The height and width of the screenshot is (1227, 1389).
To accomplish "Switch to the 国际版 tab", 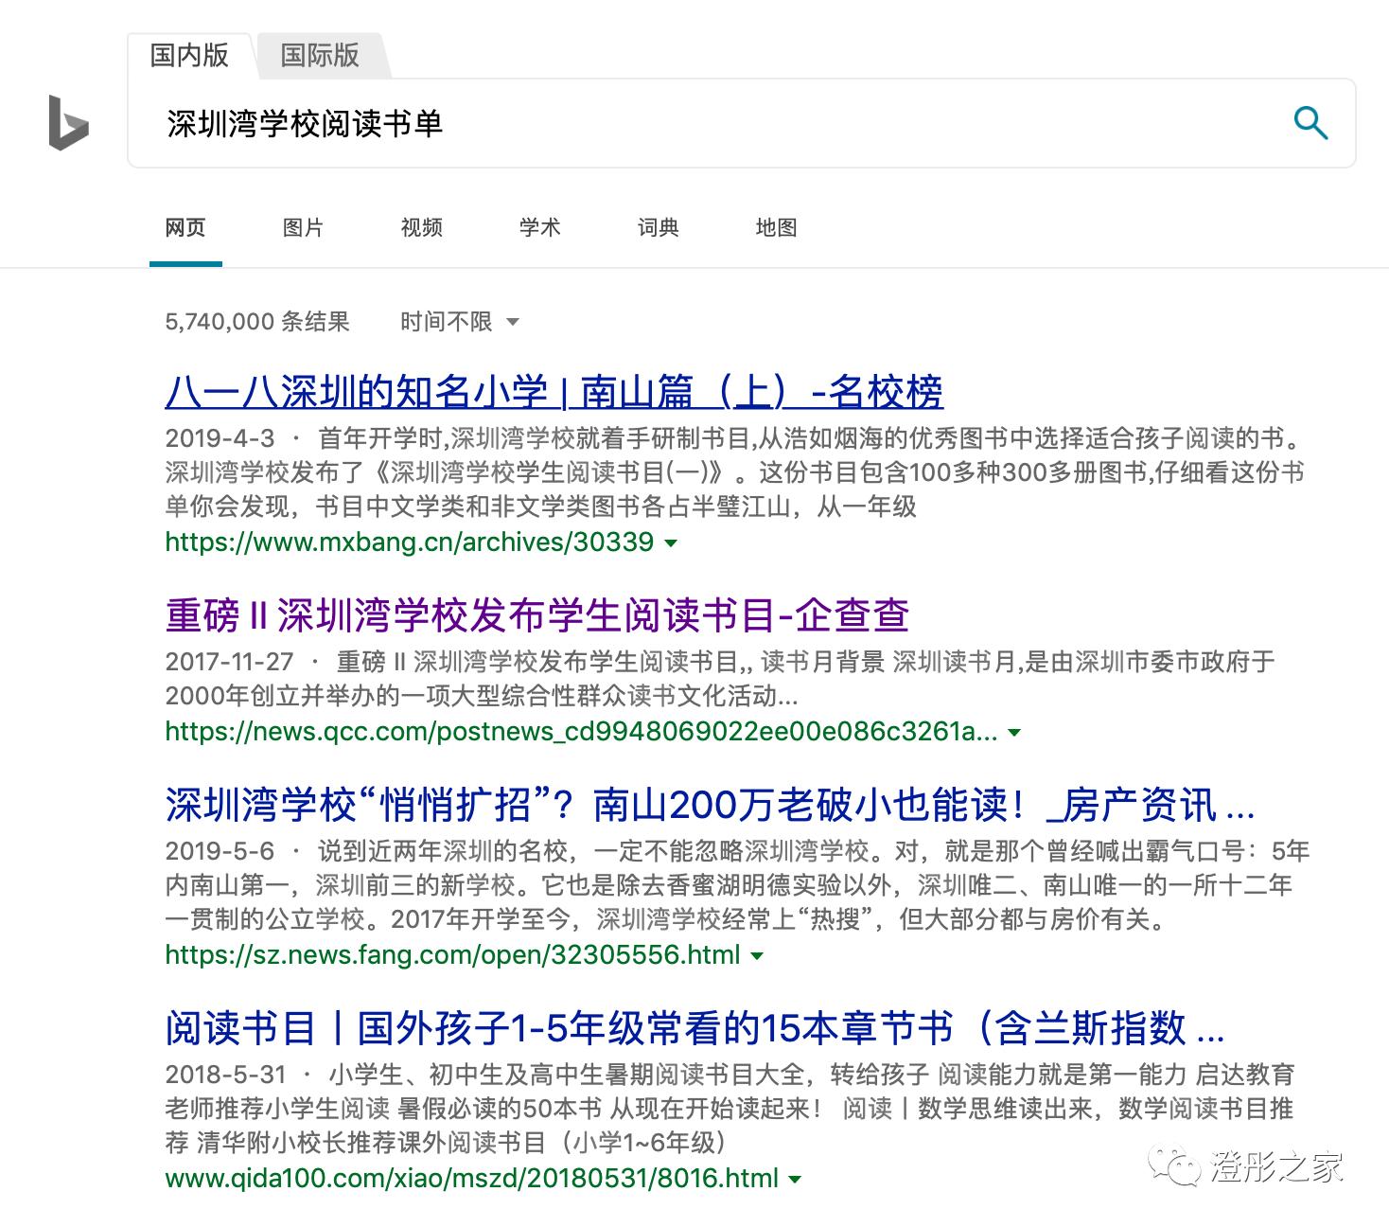I will (319, 56).
